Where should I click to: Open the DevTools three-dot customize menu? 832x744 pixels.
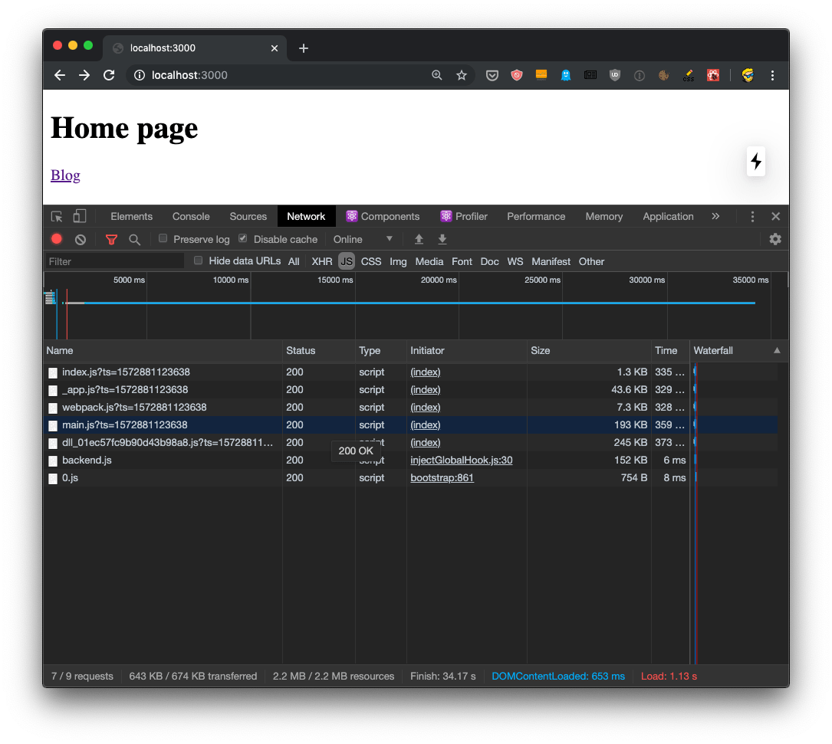[x=752, y=217]
